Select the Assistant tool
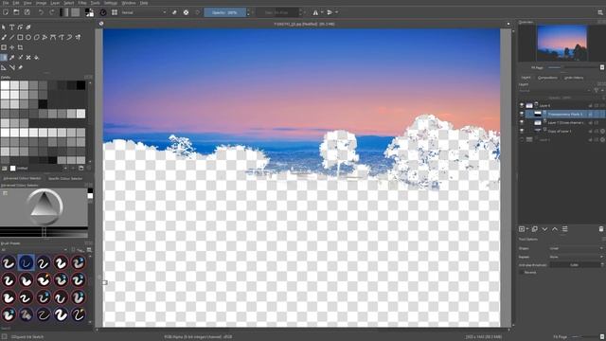This screenshot has width=606, height=341. (4, 67)
